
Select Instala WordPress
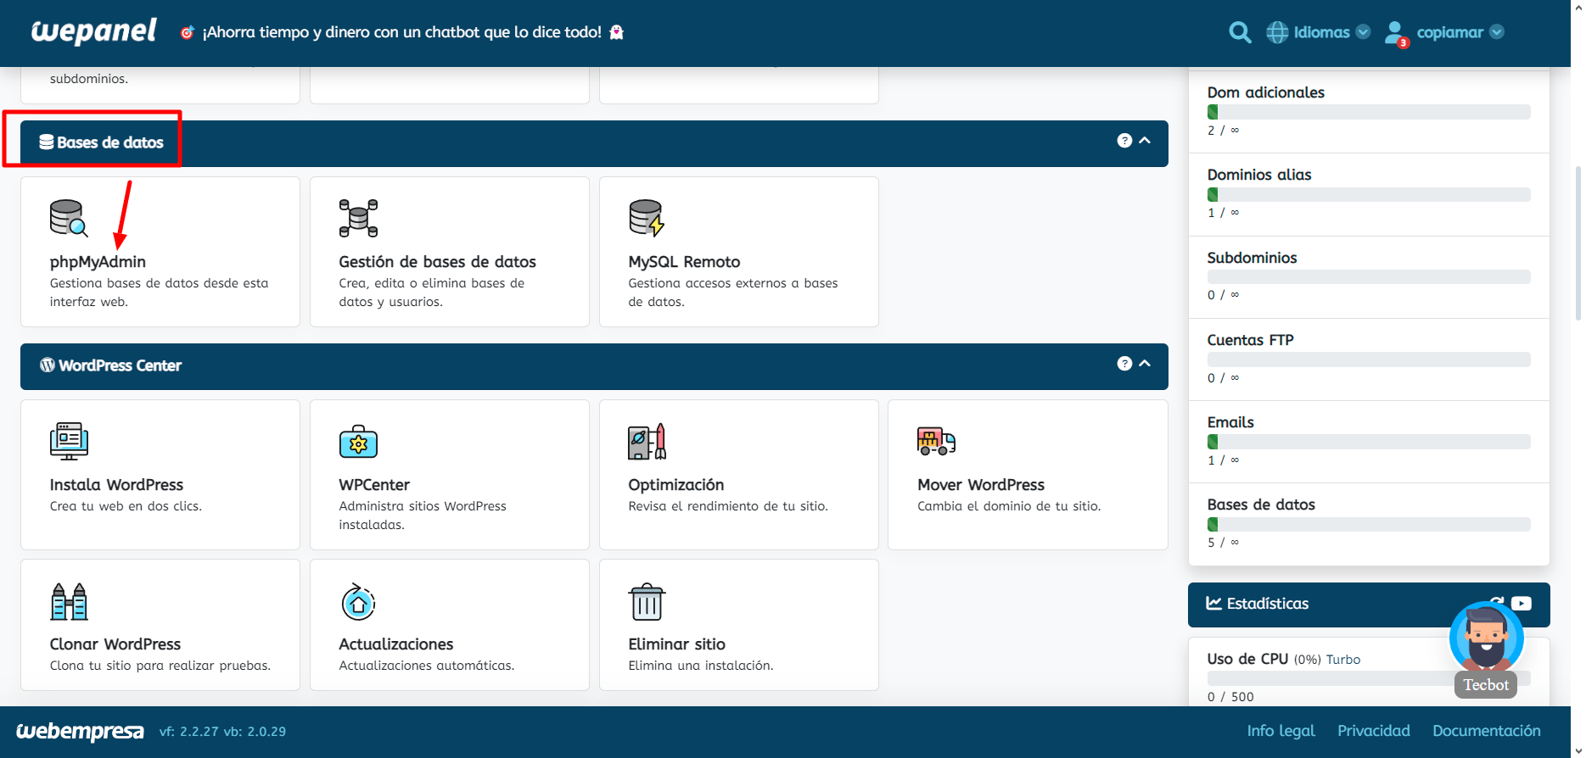pos(116,485)
